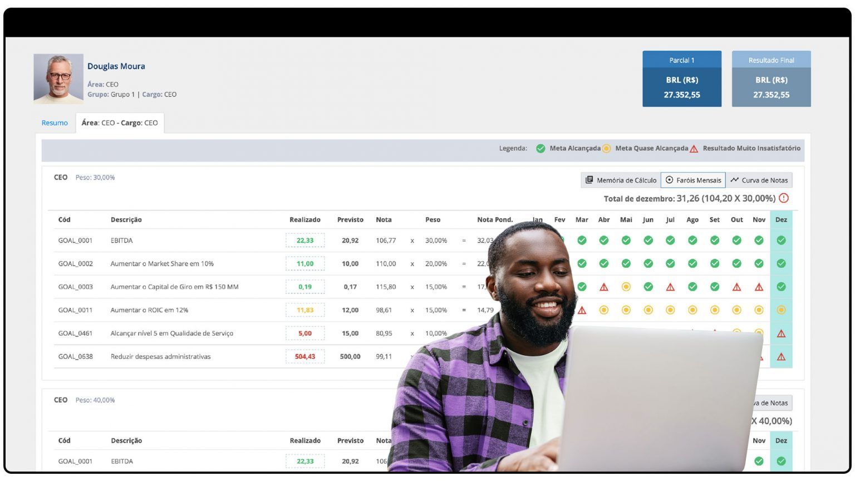Click the red alert triangle in GOAL_0003's row
The height and width of the screenshot is (481, 855).
click(604, 287)
